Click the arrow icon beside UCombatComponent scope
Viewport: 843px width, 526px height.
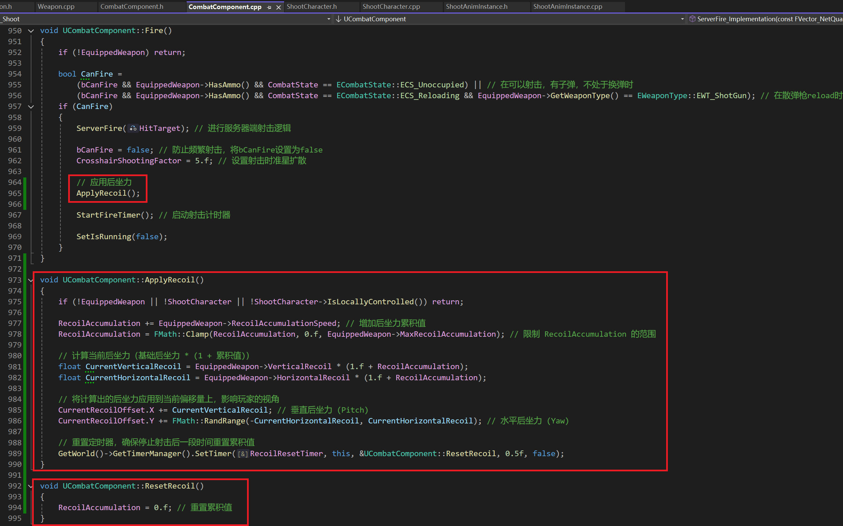point(338,19)
